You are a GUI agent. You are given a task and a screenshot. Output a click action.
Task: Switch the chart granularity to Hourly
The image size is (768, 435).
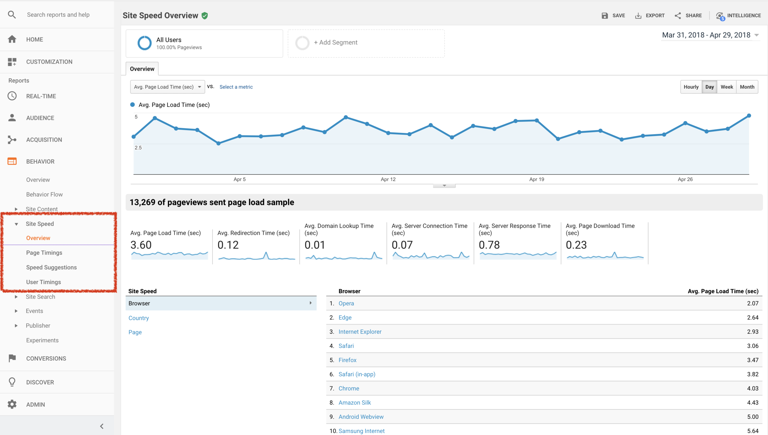pyautogui.click(x=691, y=87)
